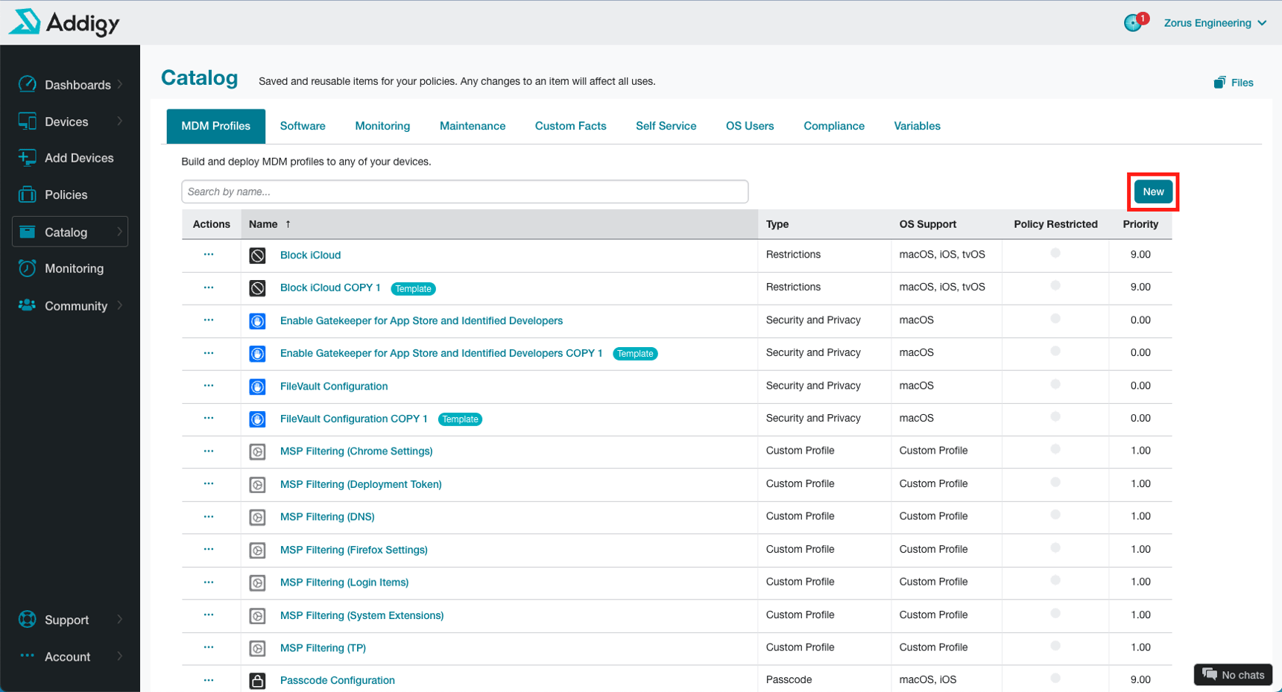Viewport: 1282px width, 692px height.
Task: Toggle Policy Restricted for Block iCloud
Action: [1055, 255]
